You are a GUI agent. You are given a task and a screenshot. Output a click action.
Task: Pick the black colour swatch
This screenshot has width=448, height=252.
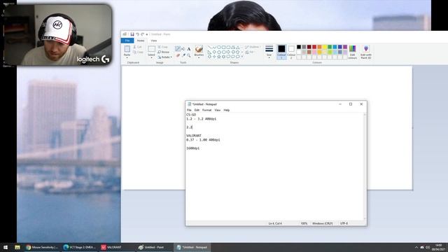[299, 47]
